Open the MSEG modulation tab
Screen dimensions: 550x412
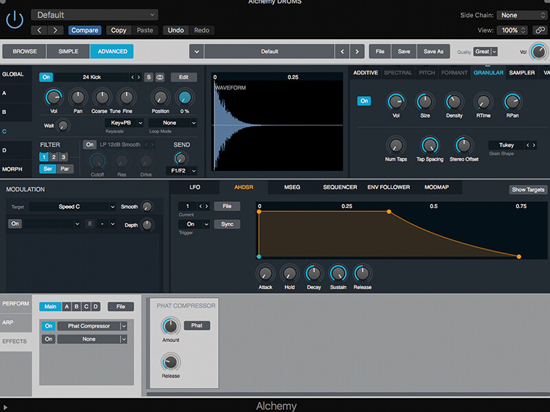coord(291,187)
